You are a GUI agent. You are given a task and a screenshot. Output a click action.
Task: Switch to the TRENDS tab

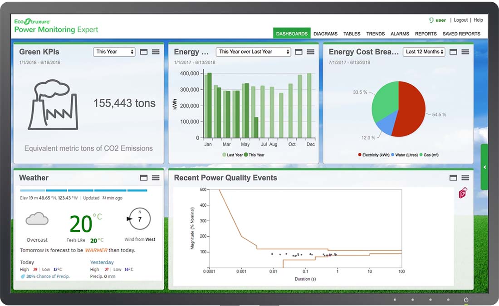point(375,34)
